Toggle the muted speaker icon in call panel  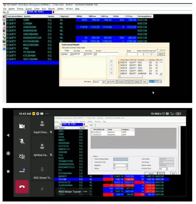pyautogui.click(x=22, y=156)
